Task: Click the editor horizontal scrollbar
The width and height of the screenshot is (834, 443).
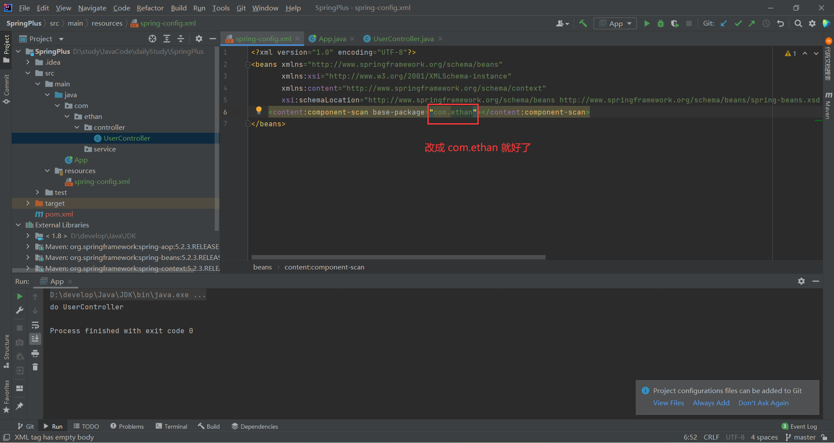Action: pyautogui.click(x=398, y=257)
